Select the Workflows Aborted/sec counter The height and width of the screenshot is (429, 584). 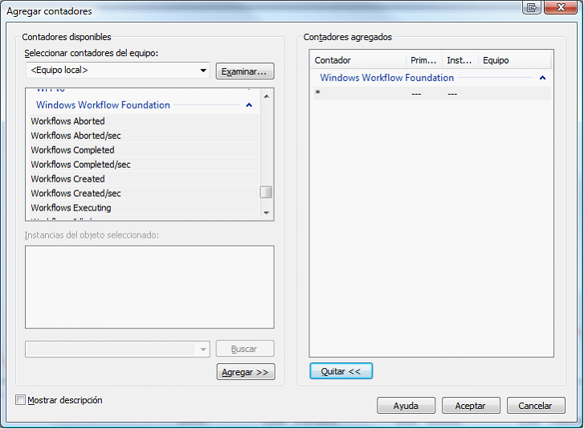(145, 136)
